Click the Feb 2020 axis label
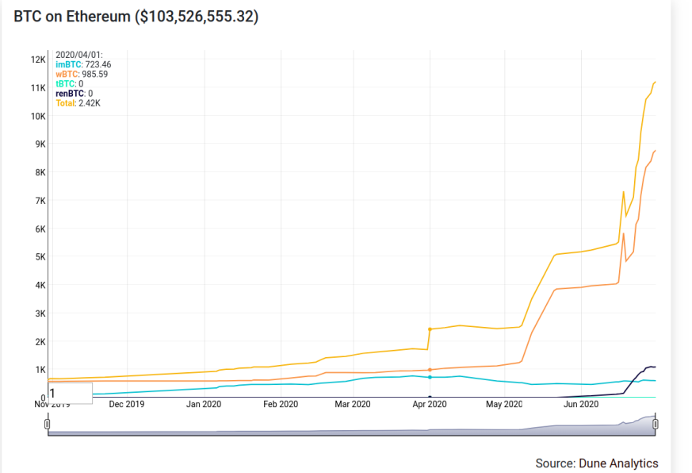Image resolution: width=692 pixels, height=473 pixels. [281, 404]
